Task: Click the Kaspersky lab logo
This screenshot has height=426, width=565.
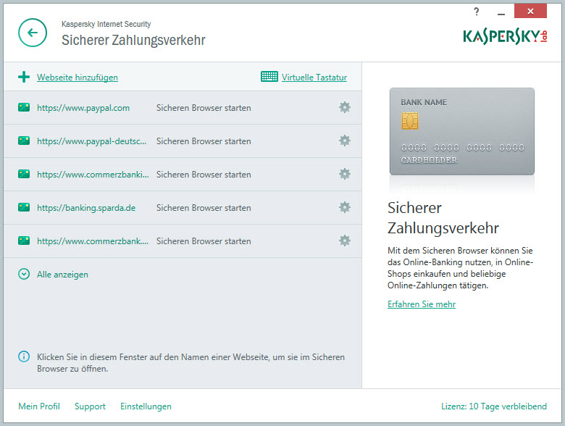Action: click(505, 36)
